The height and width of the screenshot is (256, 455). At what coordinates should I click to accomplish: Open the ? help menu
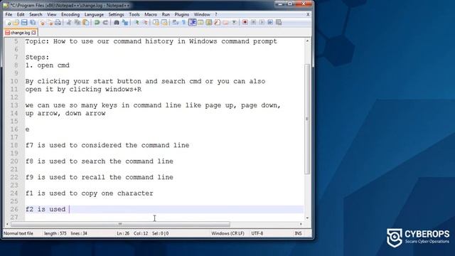click(x=216, y=14)
